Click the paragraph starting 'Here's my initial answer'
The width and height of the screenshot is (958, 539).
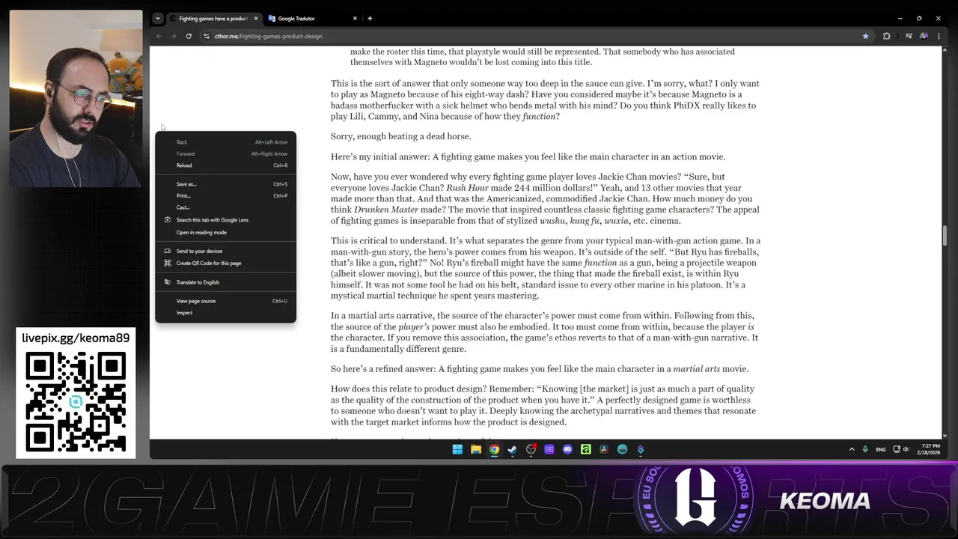(528, 156)
